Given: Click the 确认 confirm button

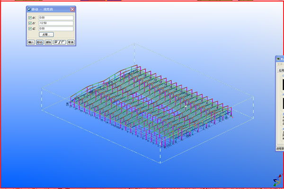Looking at the screenshot, I should [31, 42].
